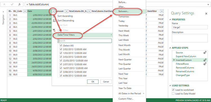Open the InsertedCustom step settings gear
Screen dimensions: 211x102
point(205,60)
